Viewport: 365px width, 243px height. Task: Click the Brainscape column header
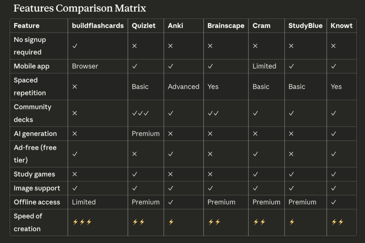(x=226, y=26)
